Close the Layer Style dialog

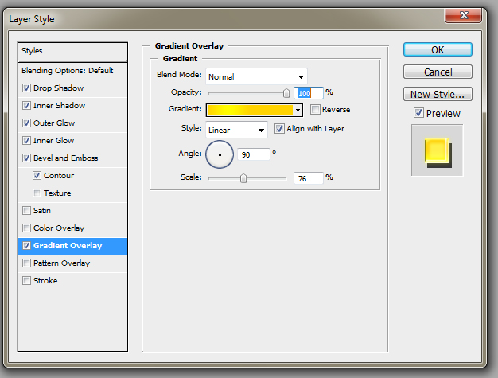tap(464, 15)
